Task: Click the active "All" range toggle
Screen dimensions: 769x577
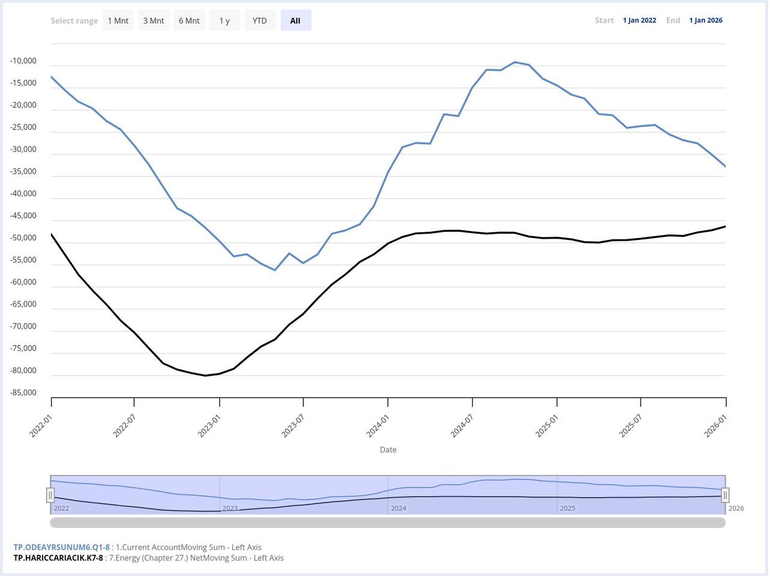Action: (295, 20)
